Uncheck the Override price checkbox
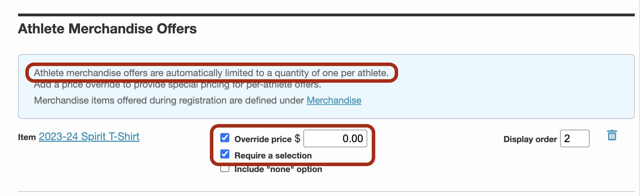640x196 pixels. click(x=225, y=138)
